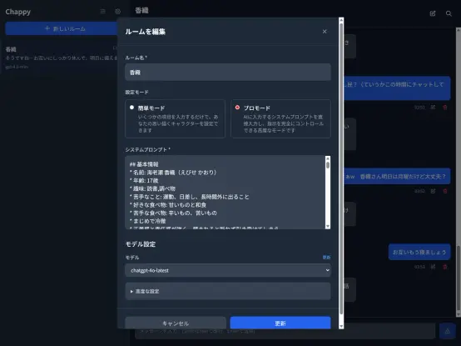461x346 pixels.
Task: Edit the message ending チャットして
Action: click(433, 108)
